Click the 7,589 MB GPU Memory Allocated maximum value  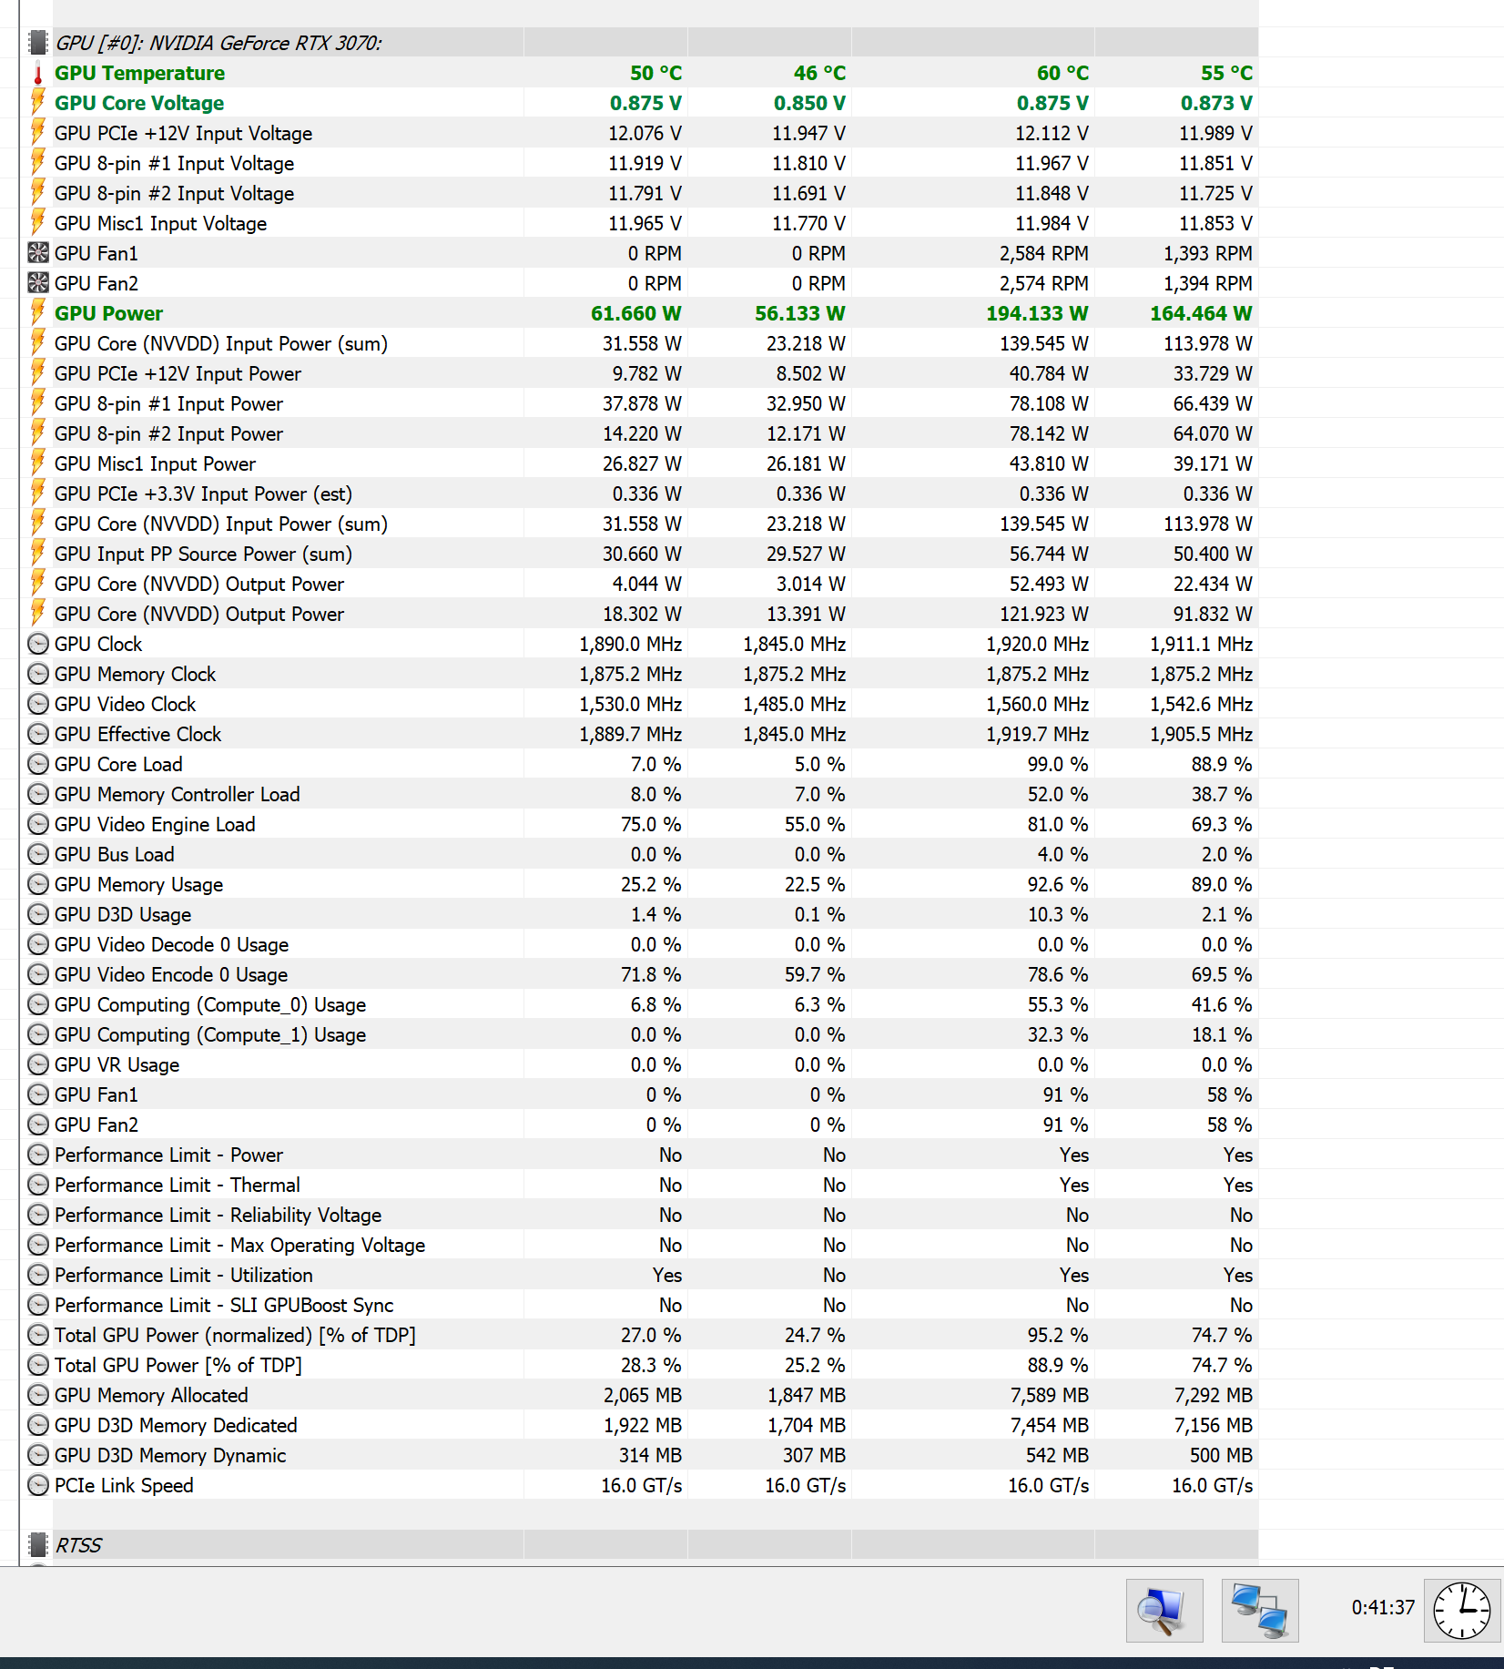1050,1395
